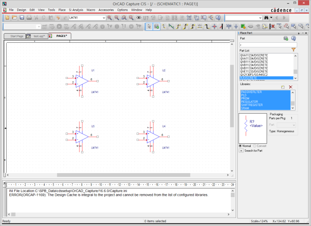This screenshot has width=311, height=226.
Task: Open the LM741 part dropdown
Action: (x=104, y=18)
